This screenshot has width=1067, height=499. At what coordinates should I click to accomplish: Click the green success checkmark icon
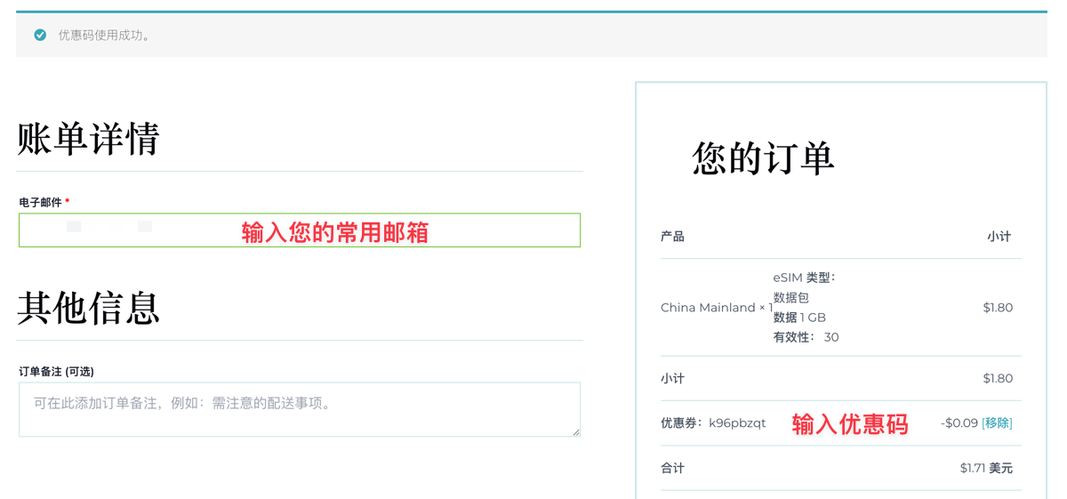40,36
